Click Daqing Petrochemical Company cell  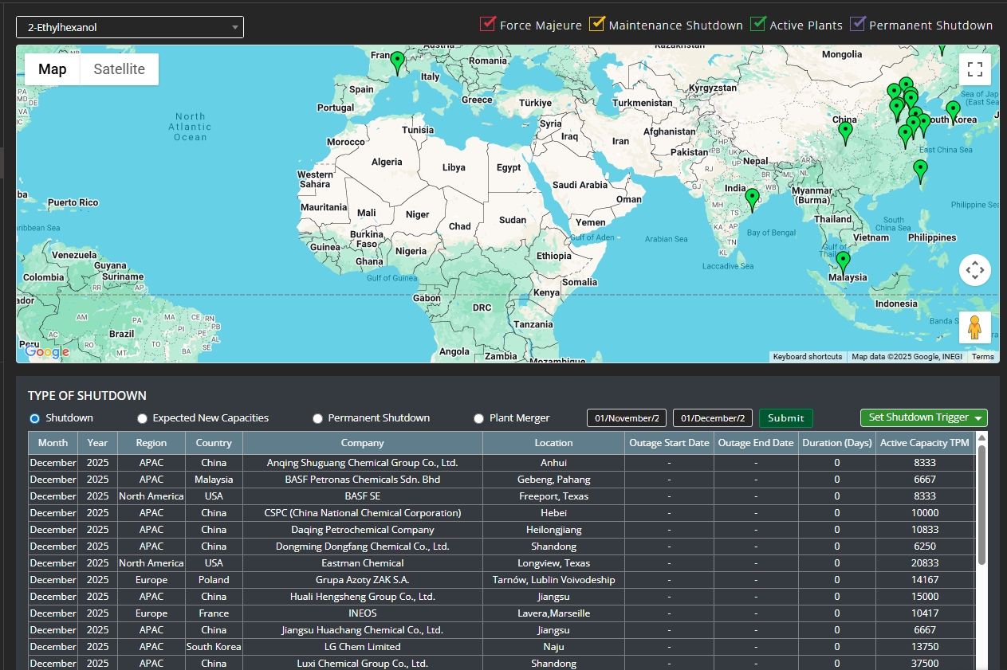coord(363,530)
